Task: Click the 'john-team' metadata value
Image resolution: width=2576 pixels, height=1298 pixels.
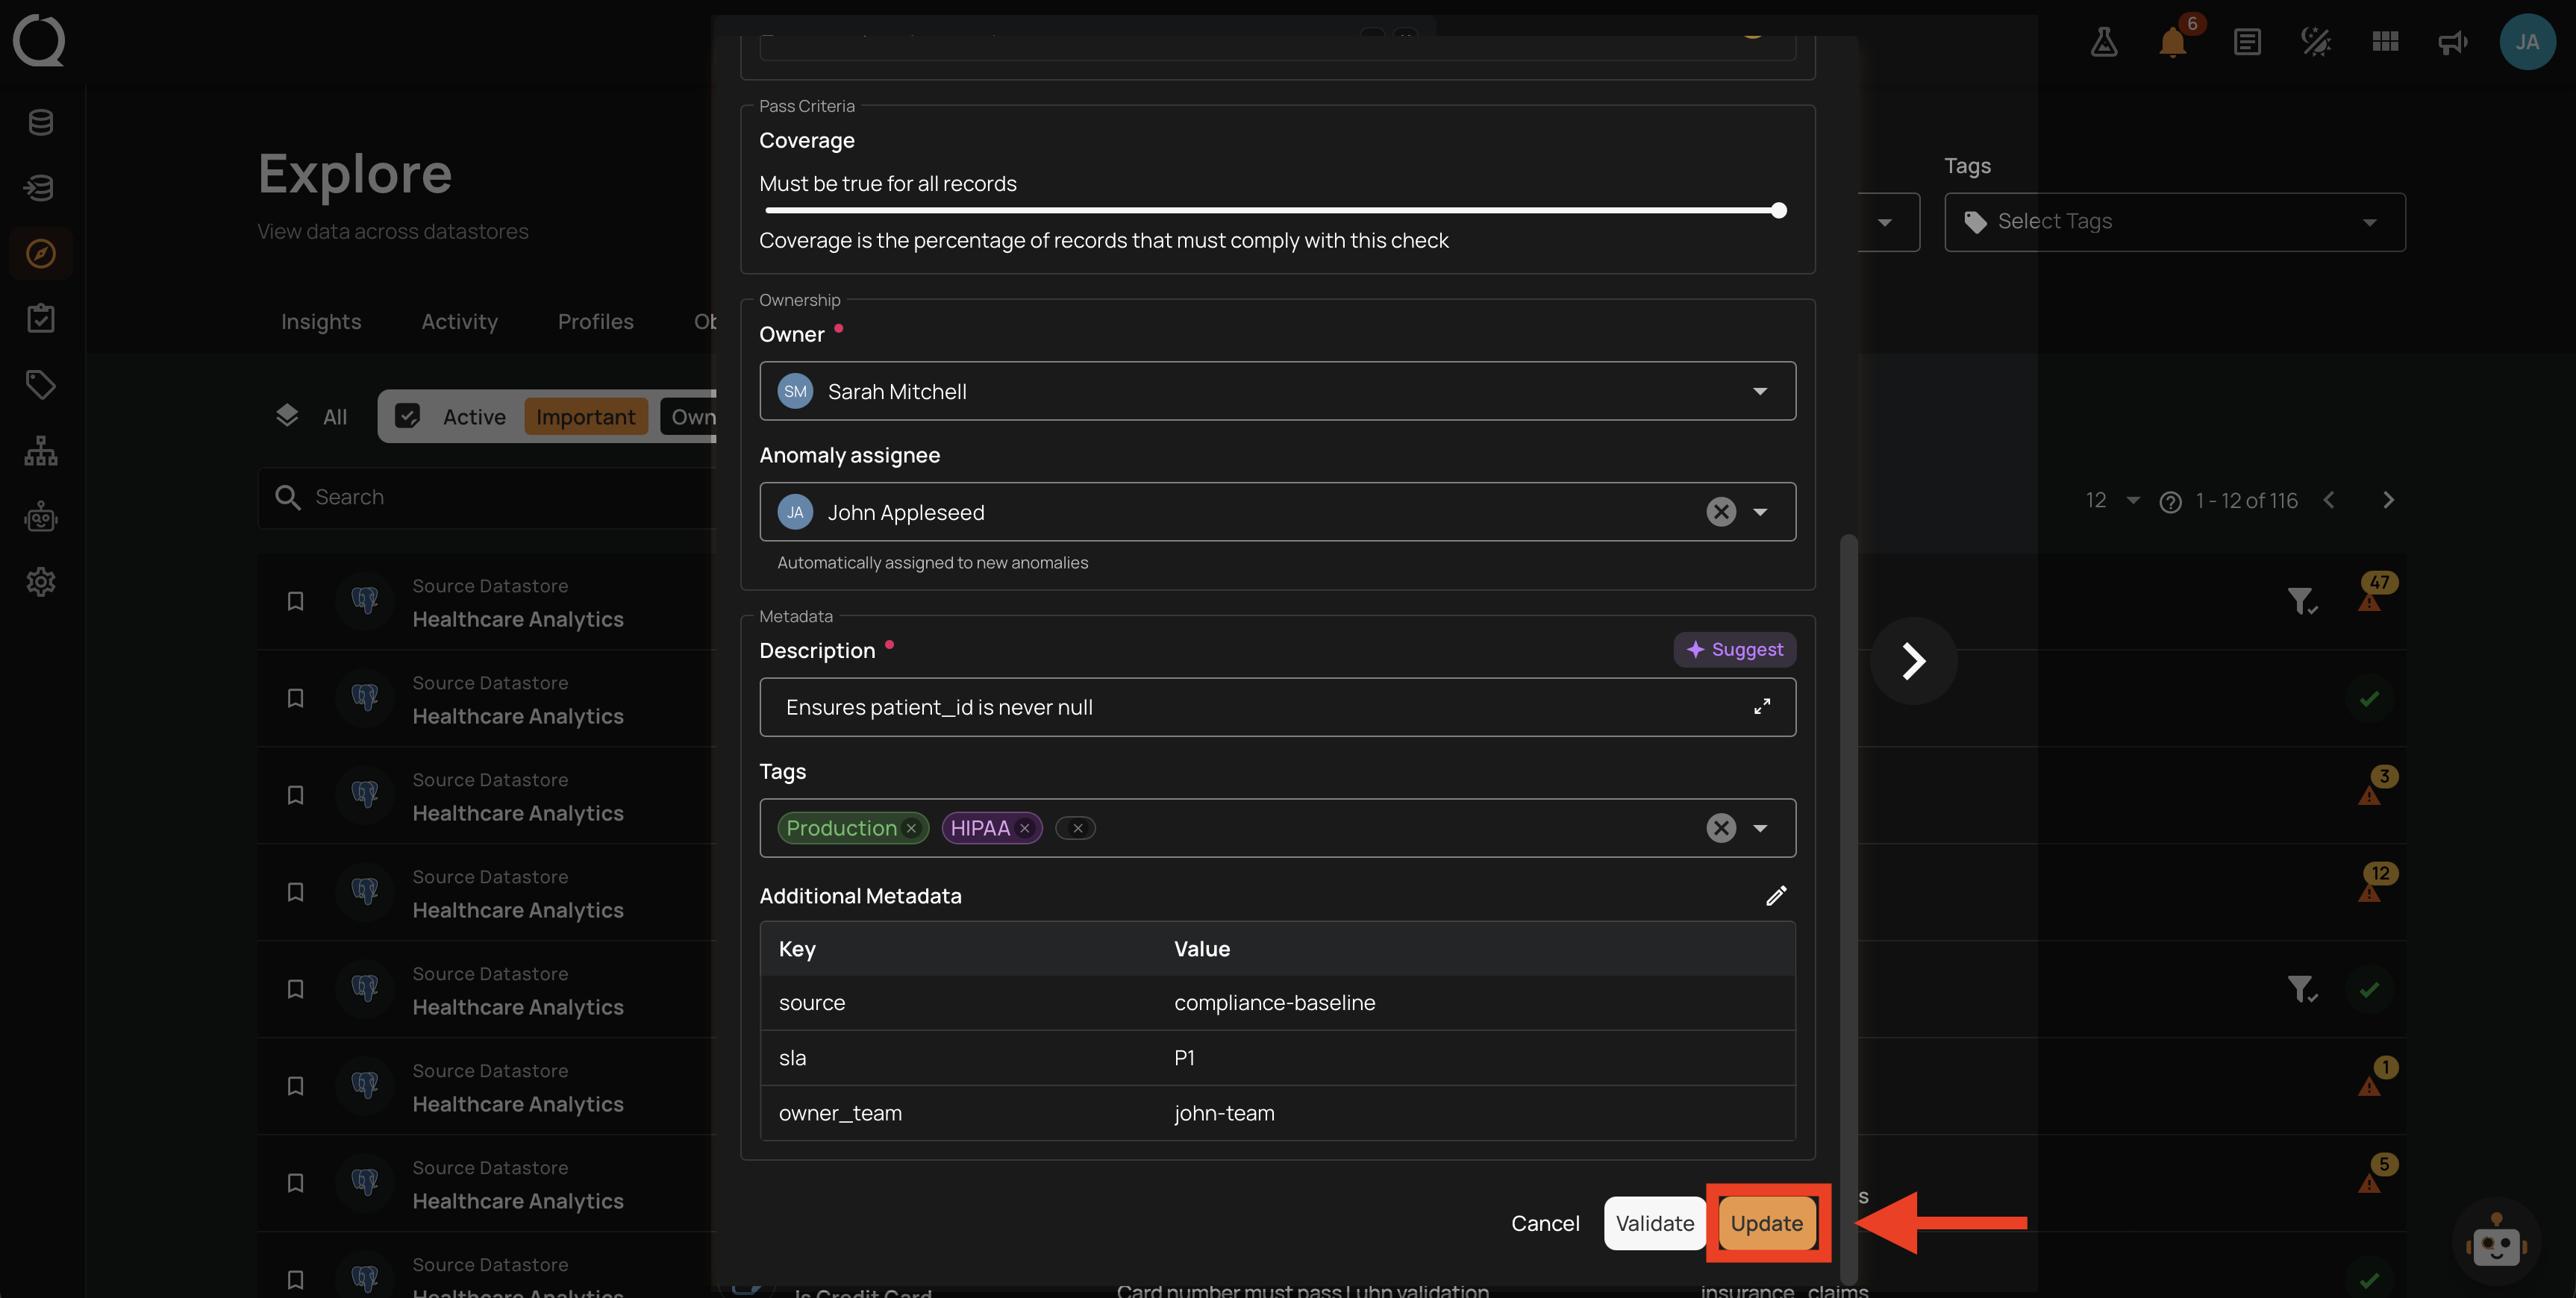Action: pos(1224,1113)
